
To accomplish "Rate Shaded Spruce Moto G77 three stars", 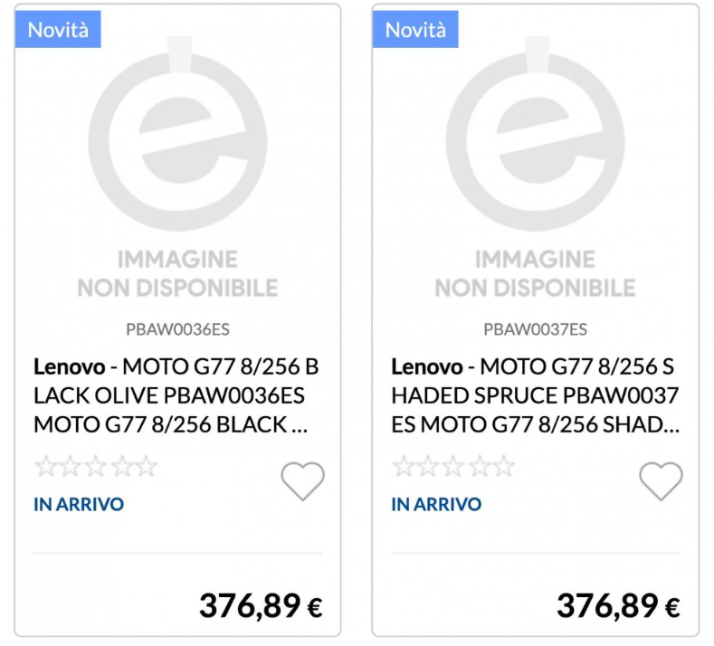I will click(453, 468).
